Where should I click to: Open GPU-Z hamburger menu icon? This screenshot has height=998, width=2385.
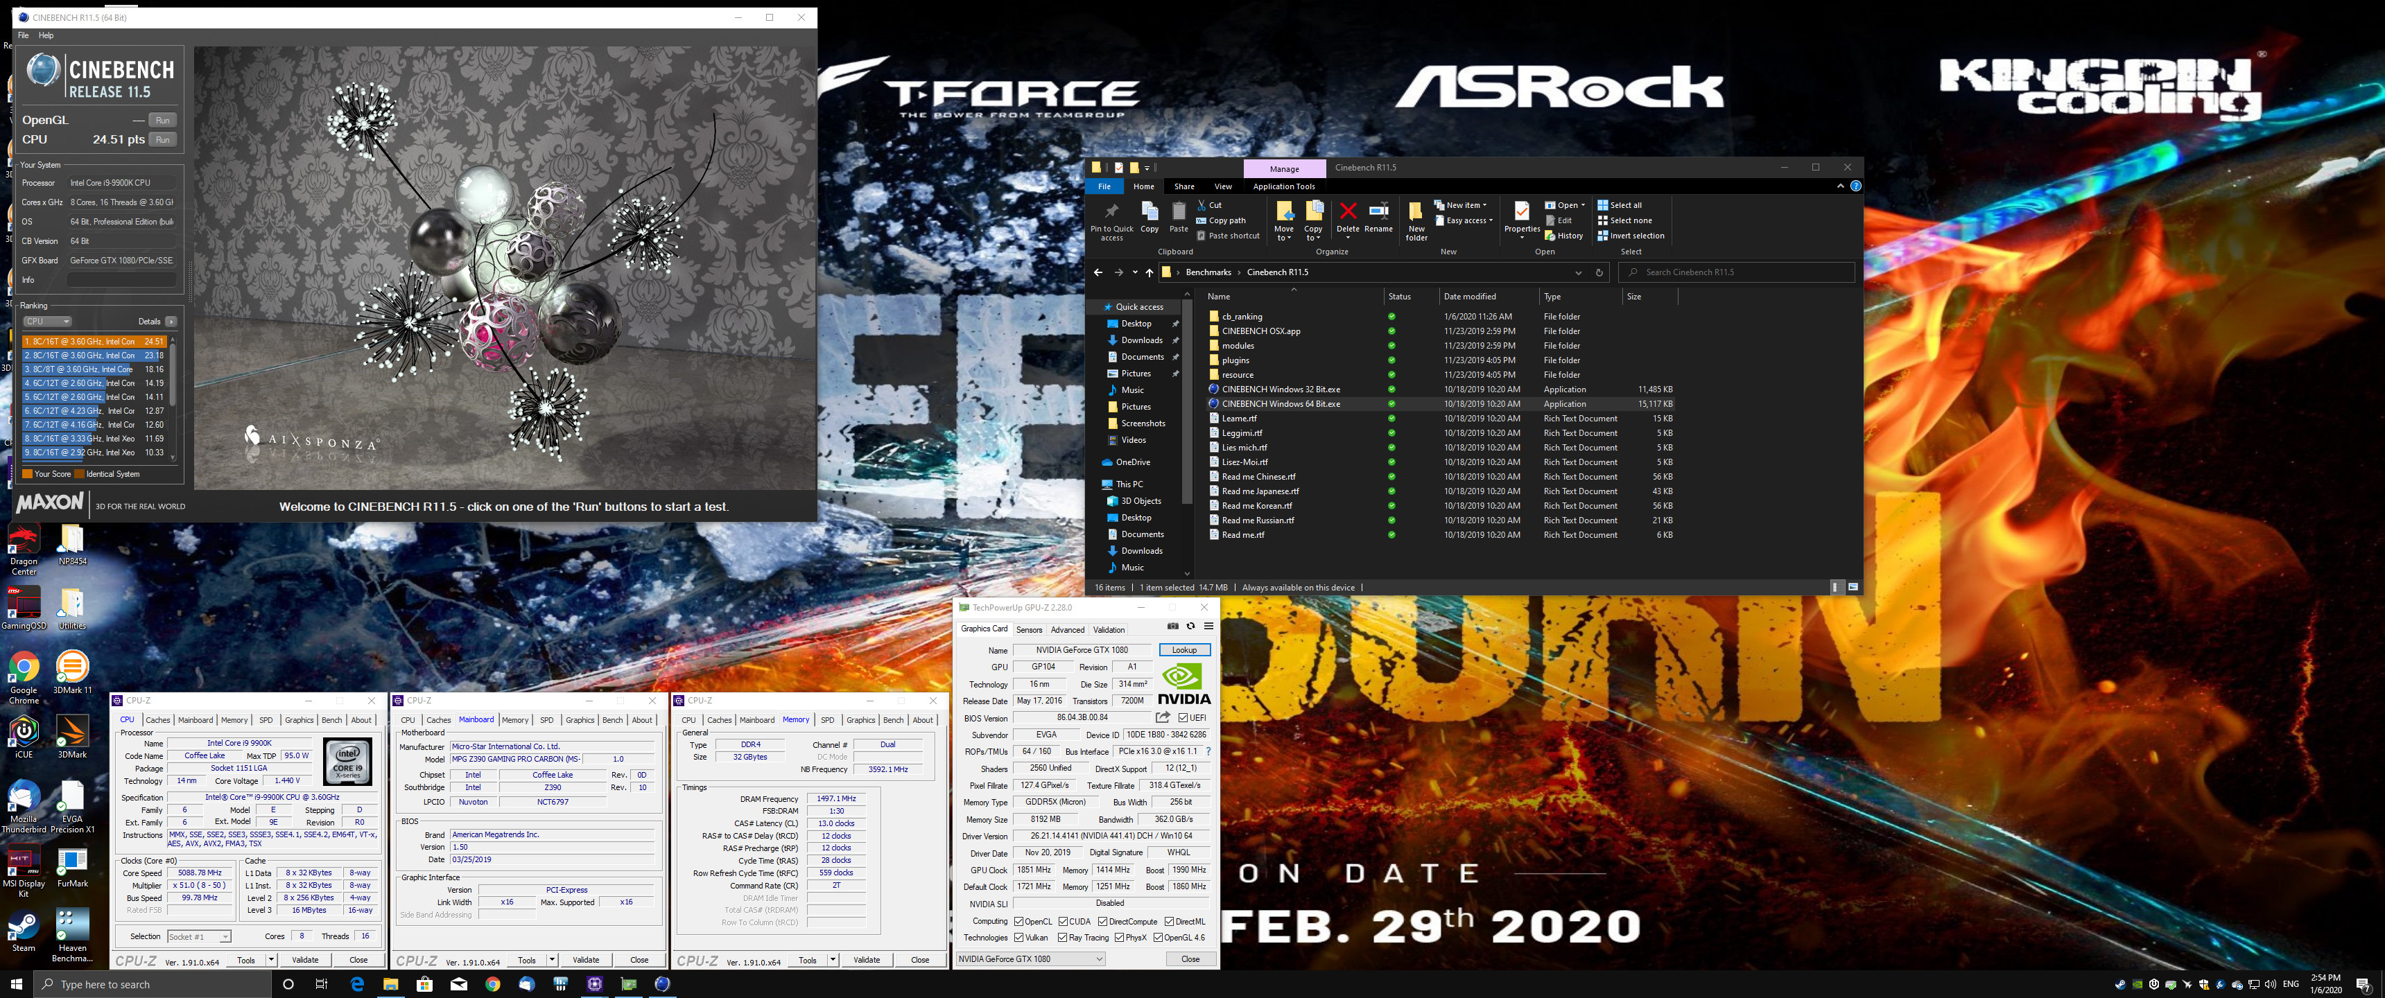[1208, 627]
